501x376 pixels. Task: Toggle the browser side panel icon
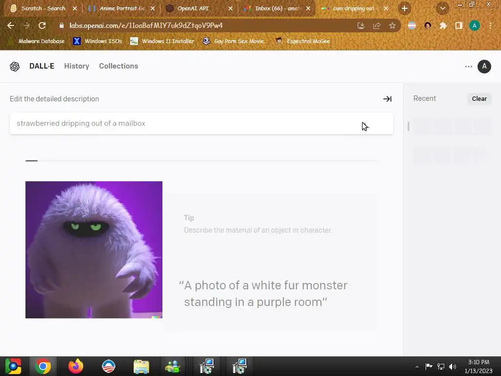(458, 25)
